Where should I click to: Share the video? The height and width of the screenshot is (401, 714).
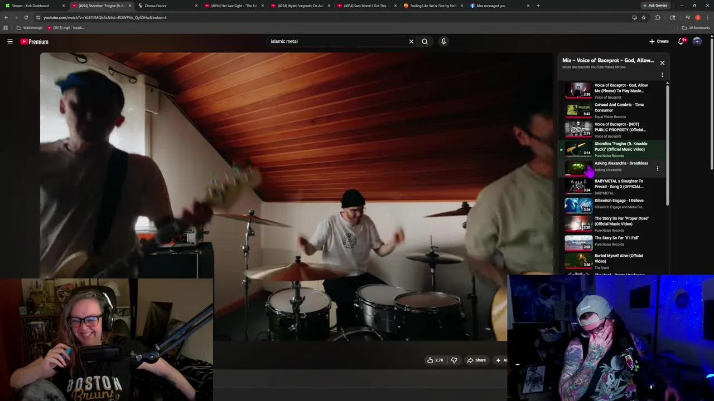[476, 360]
